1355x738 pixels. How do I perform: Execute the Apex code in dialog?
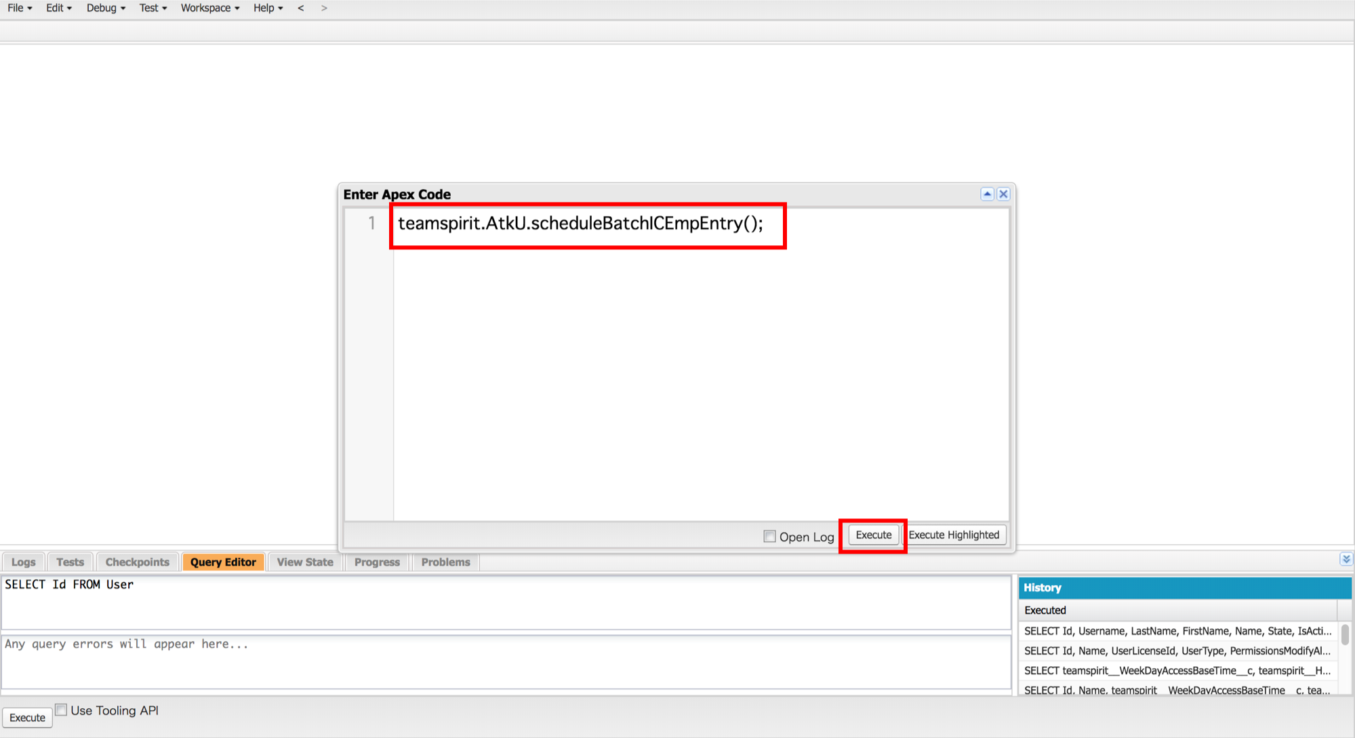873,535
